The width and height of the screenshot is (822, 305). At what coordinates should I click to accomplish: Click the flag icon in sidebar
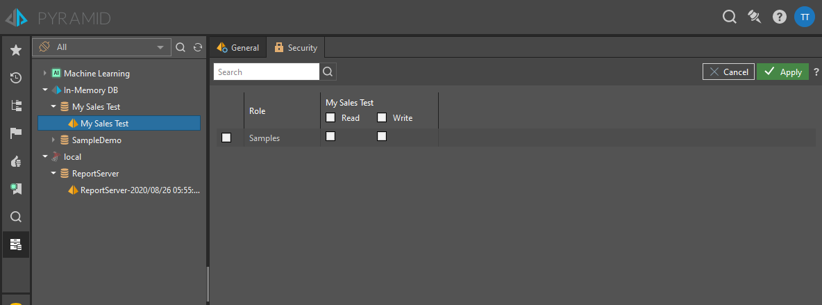coord(16,133)
